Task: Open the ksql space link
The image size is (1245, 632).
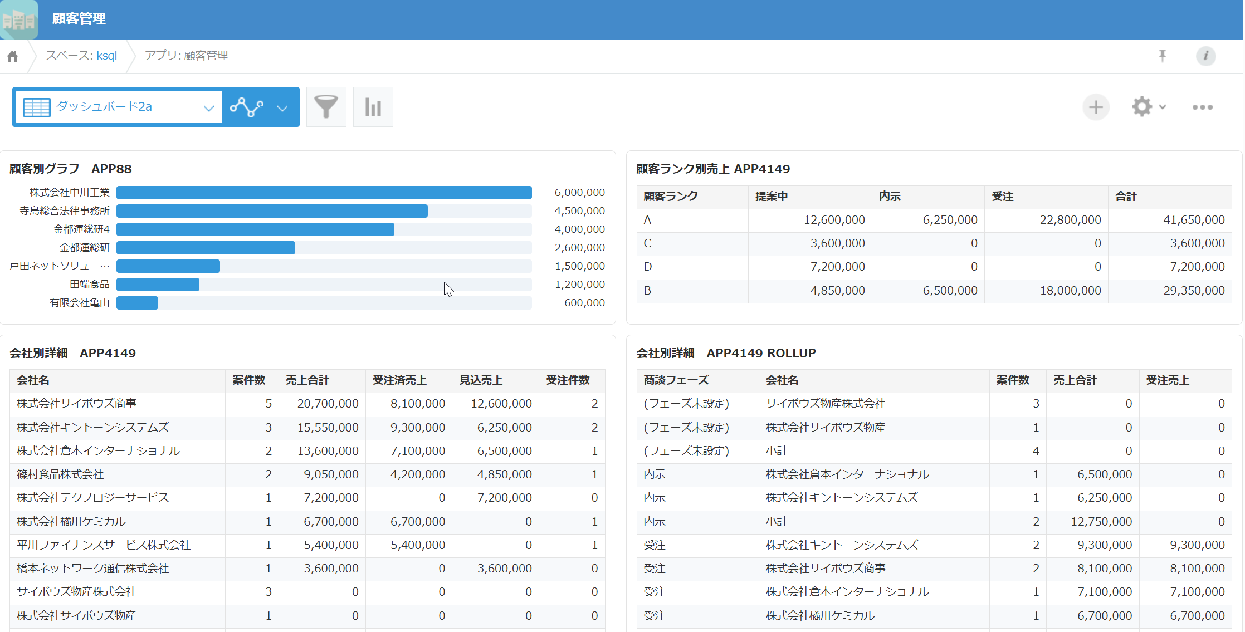Action: 106,56
